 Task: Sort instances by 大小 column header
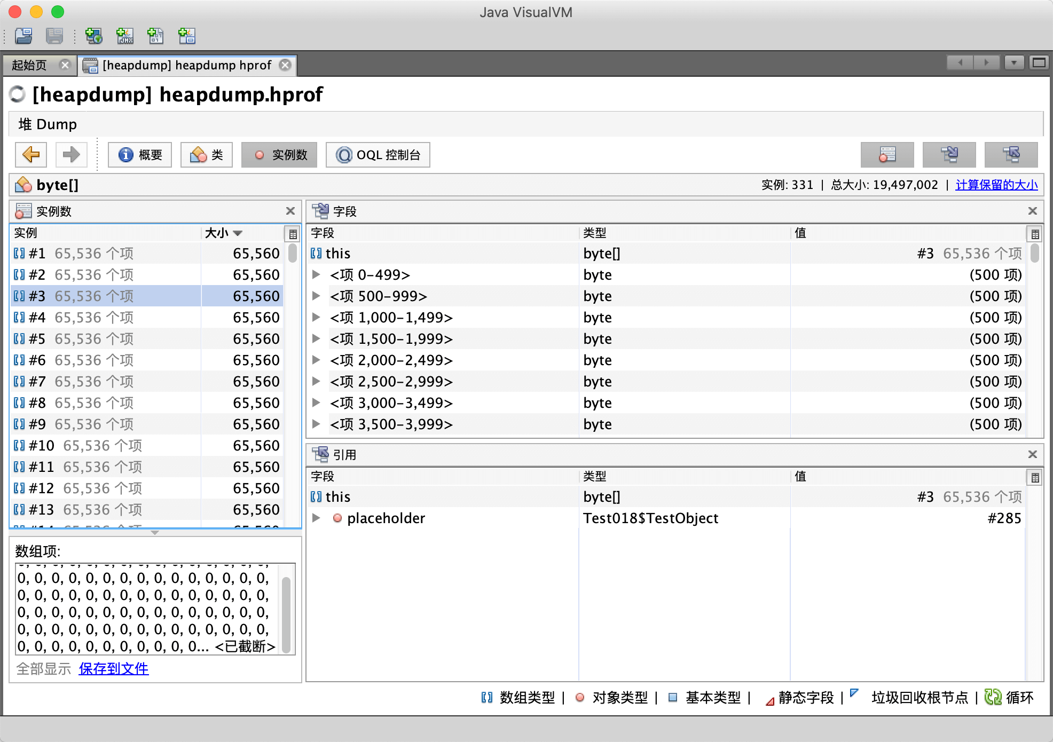(243, 233)
